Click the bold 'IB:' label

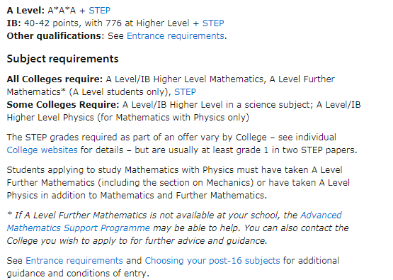[13, 23]
